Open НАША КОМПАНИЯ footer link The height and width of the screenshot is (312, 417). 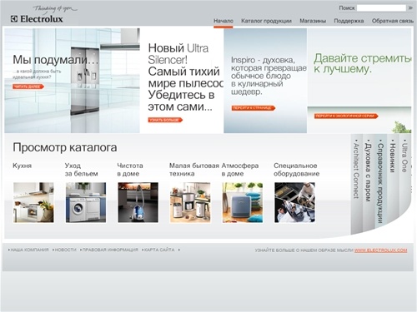pos(28,250)
